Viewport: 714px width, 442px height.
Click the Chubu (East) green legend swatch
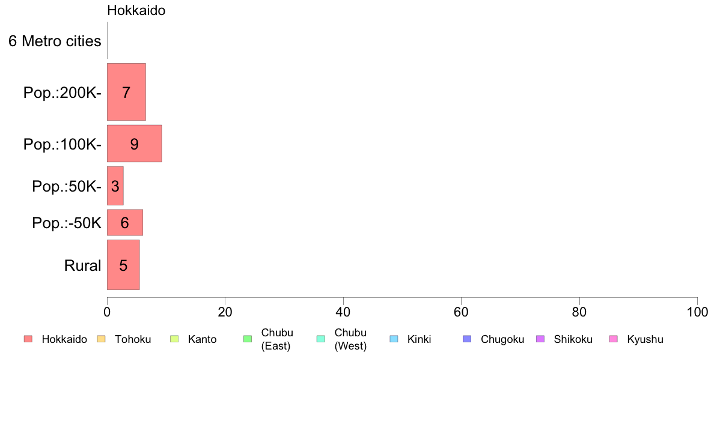click(248, 339)
